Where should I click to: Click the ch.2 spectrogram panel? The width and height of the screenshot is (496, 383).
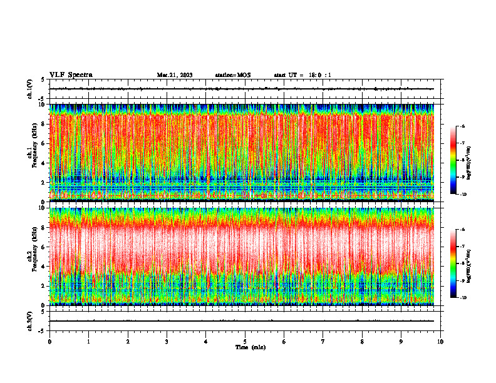click(242, 257)
